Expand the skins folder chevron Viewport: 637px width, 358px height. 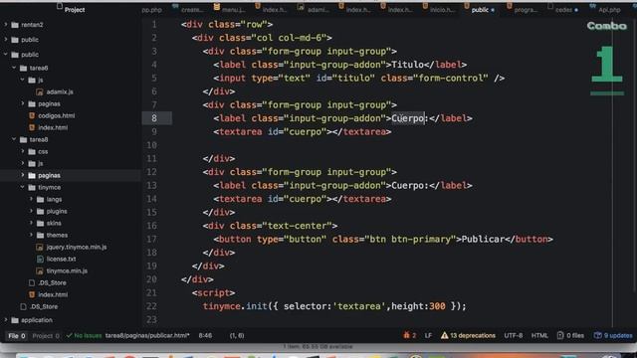pyautogui.click(x=31, y=223)
